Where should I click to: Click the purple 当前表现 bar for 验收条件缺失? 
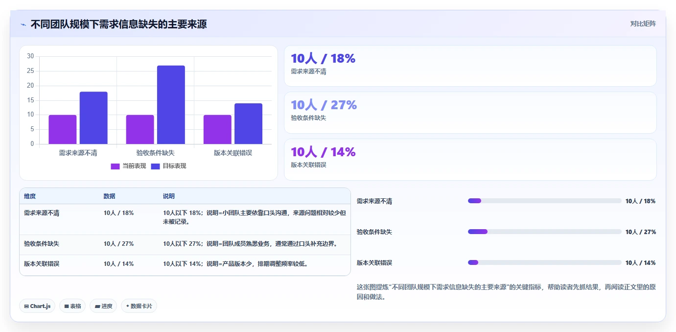click(x=140, y=129)
